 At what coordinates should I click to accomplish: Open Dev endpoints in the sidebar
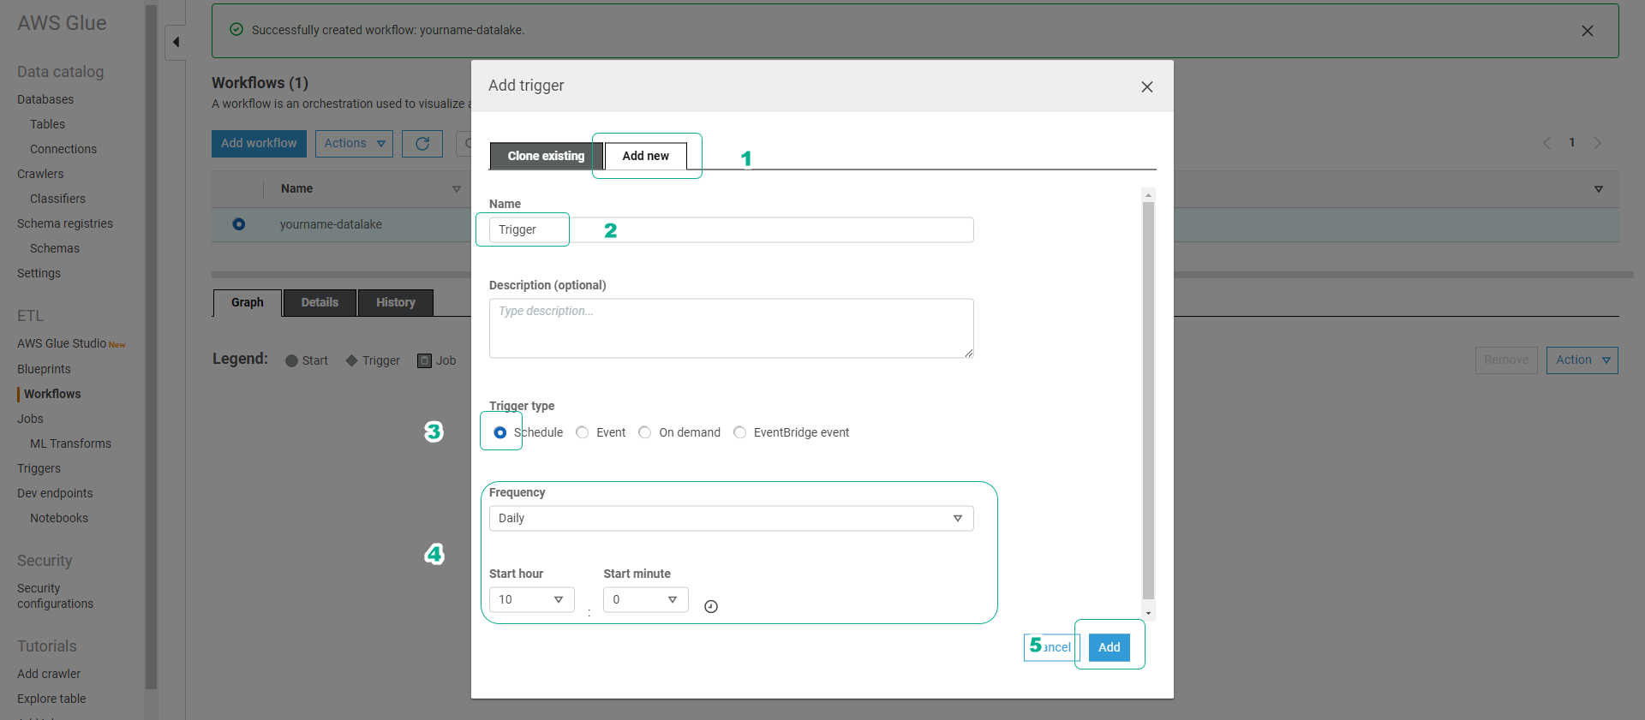55,494
